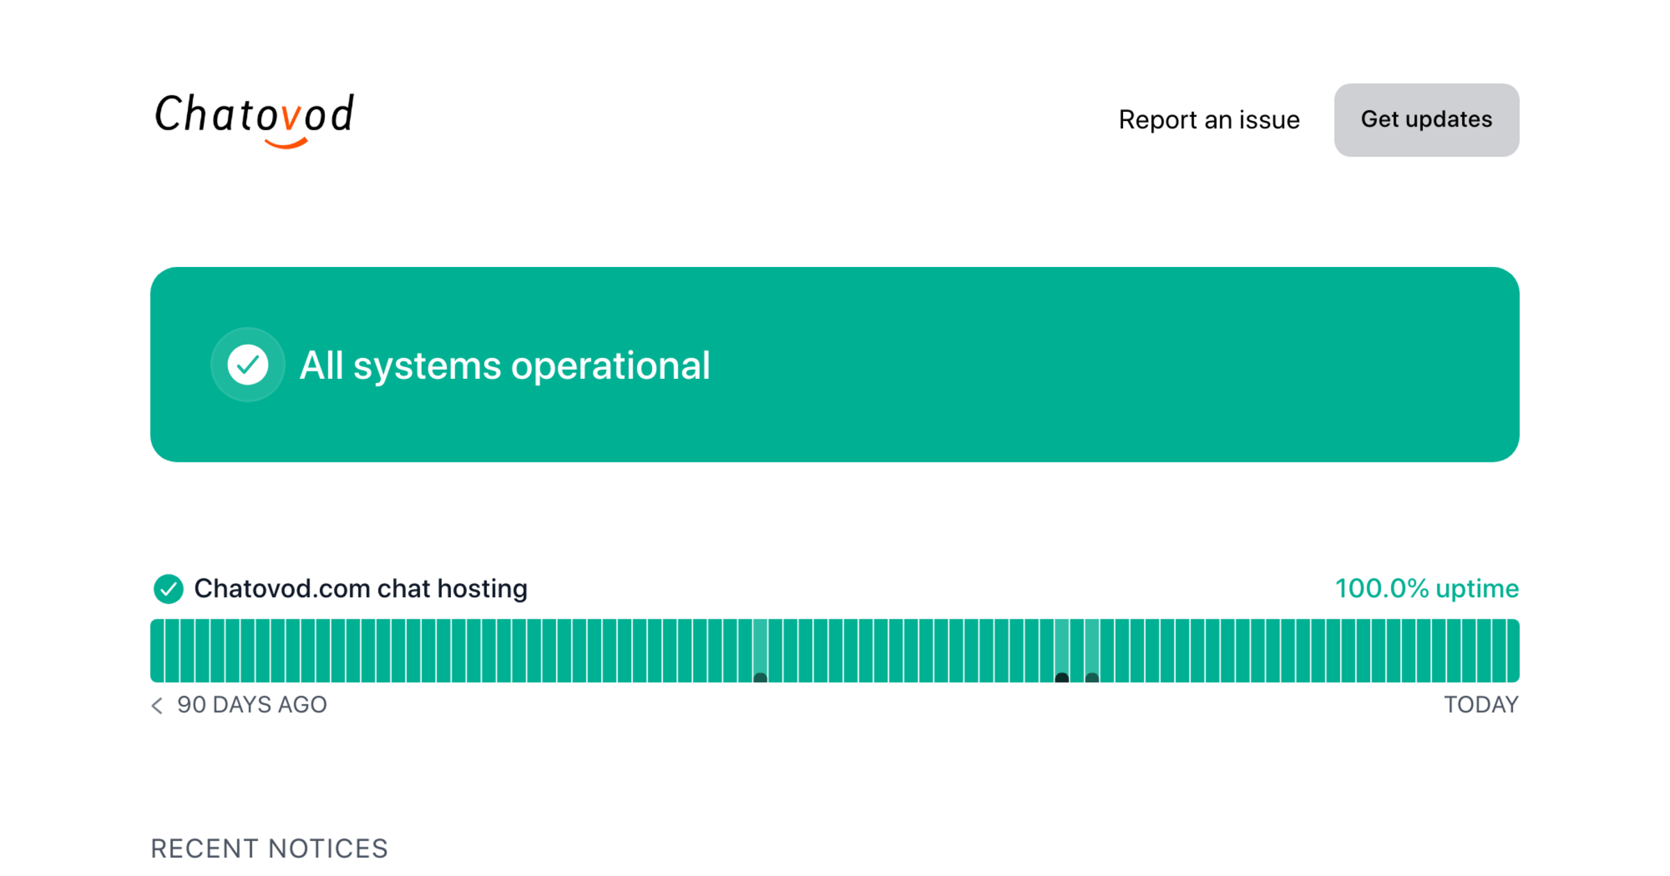The width and height of the screenshot is (1670, 876).
Task: Open the Report an issue link
Action: tap(1209, 120)
